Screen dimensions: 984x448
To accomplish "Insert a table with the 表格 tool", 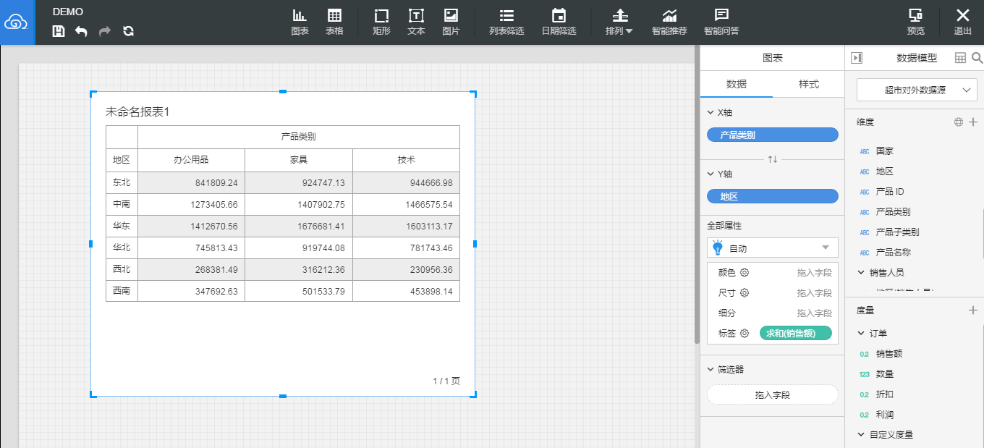I will tap(334, 22).
